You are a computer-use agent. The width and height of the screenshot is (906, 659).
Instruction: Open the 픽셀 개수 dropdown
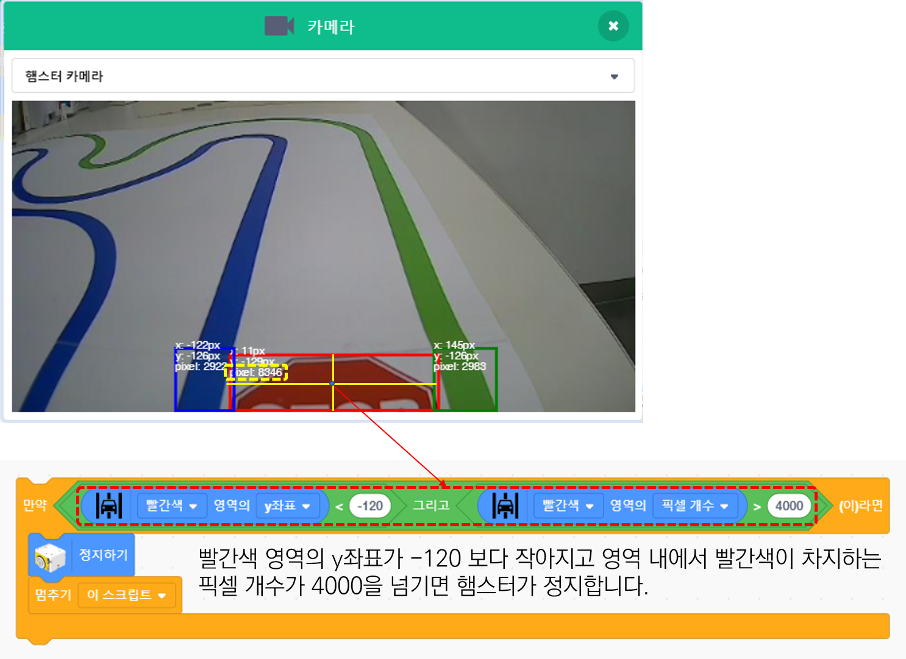[695, 506]
